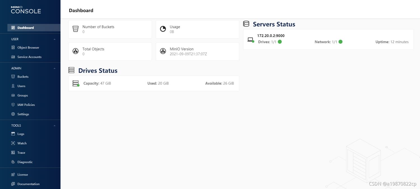This screenshot has height=189, width=420.
Task: Click the Dashboard sidebar icon
Action: (x=13, y=28)
